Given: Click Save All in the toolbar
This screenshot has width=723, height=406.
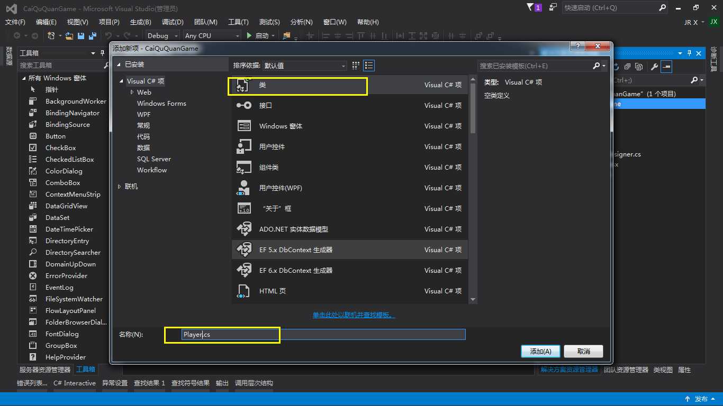Looking at the screenshot, I should [x=92, y=35].
